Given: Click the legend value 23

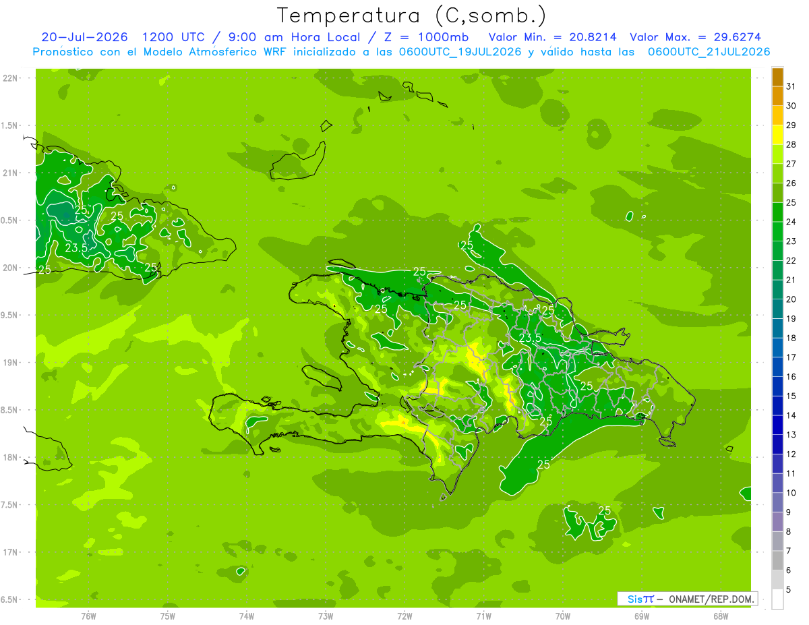Looking at the screenshot, I should pyautogui.click(x=791, y=241).
